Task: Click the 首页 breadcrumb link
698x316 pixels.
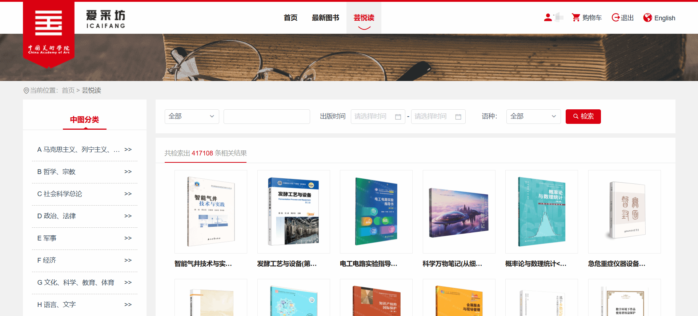Action: coord(68,90)
